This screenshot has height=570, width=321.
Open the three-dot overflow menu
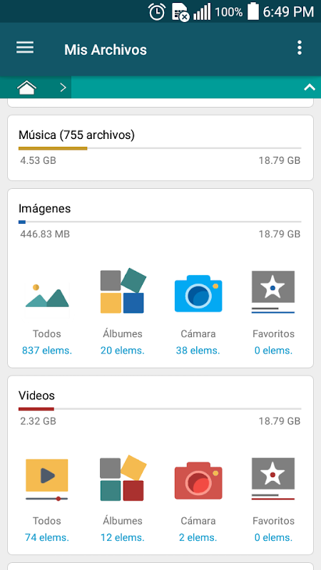tap(299, 48)
